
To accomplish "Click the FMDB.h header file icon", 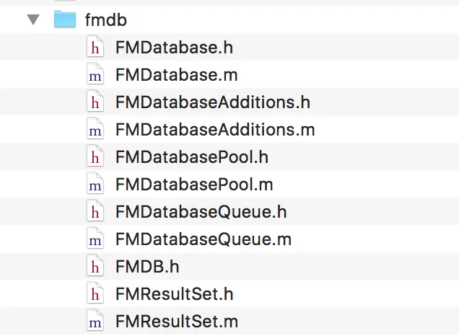I will [x=95, y=266].
